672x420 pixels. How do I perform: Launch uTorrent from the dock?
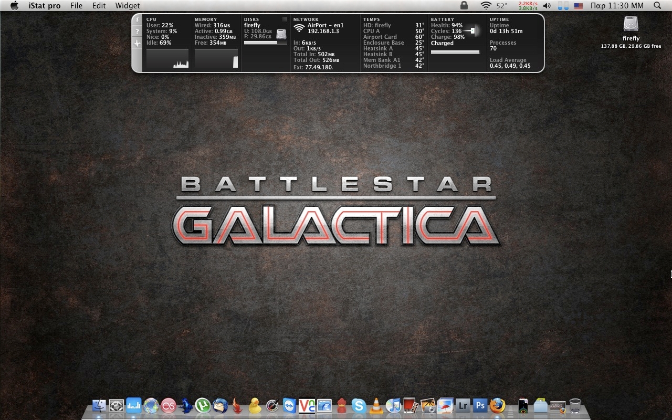point(203,405)
